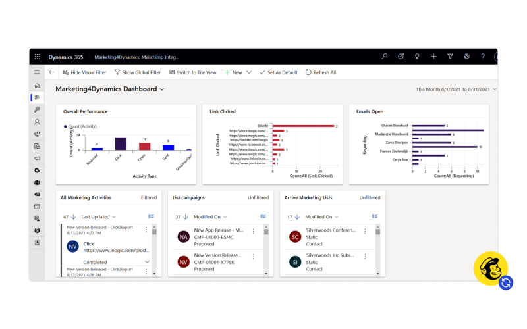Open Modified On dropdown in List campaigns
Viewport: 527px width, 329px height.
(210, 217)
